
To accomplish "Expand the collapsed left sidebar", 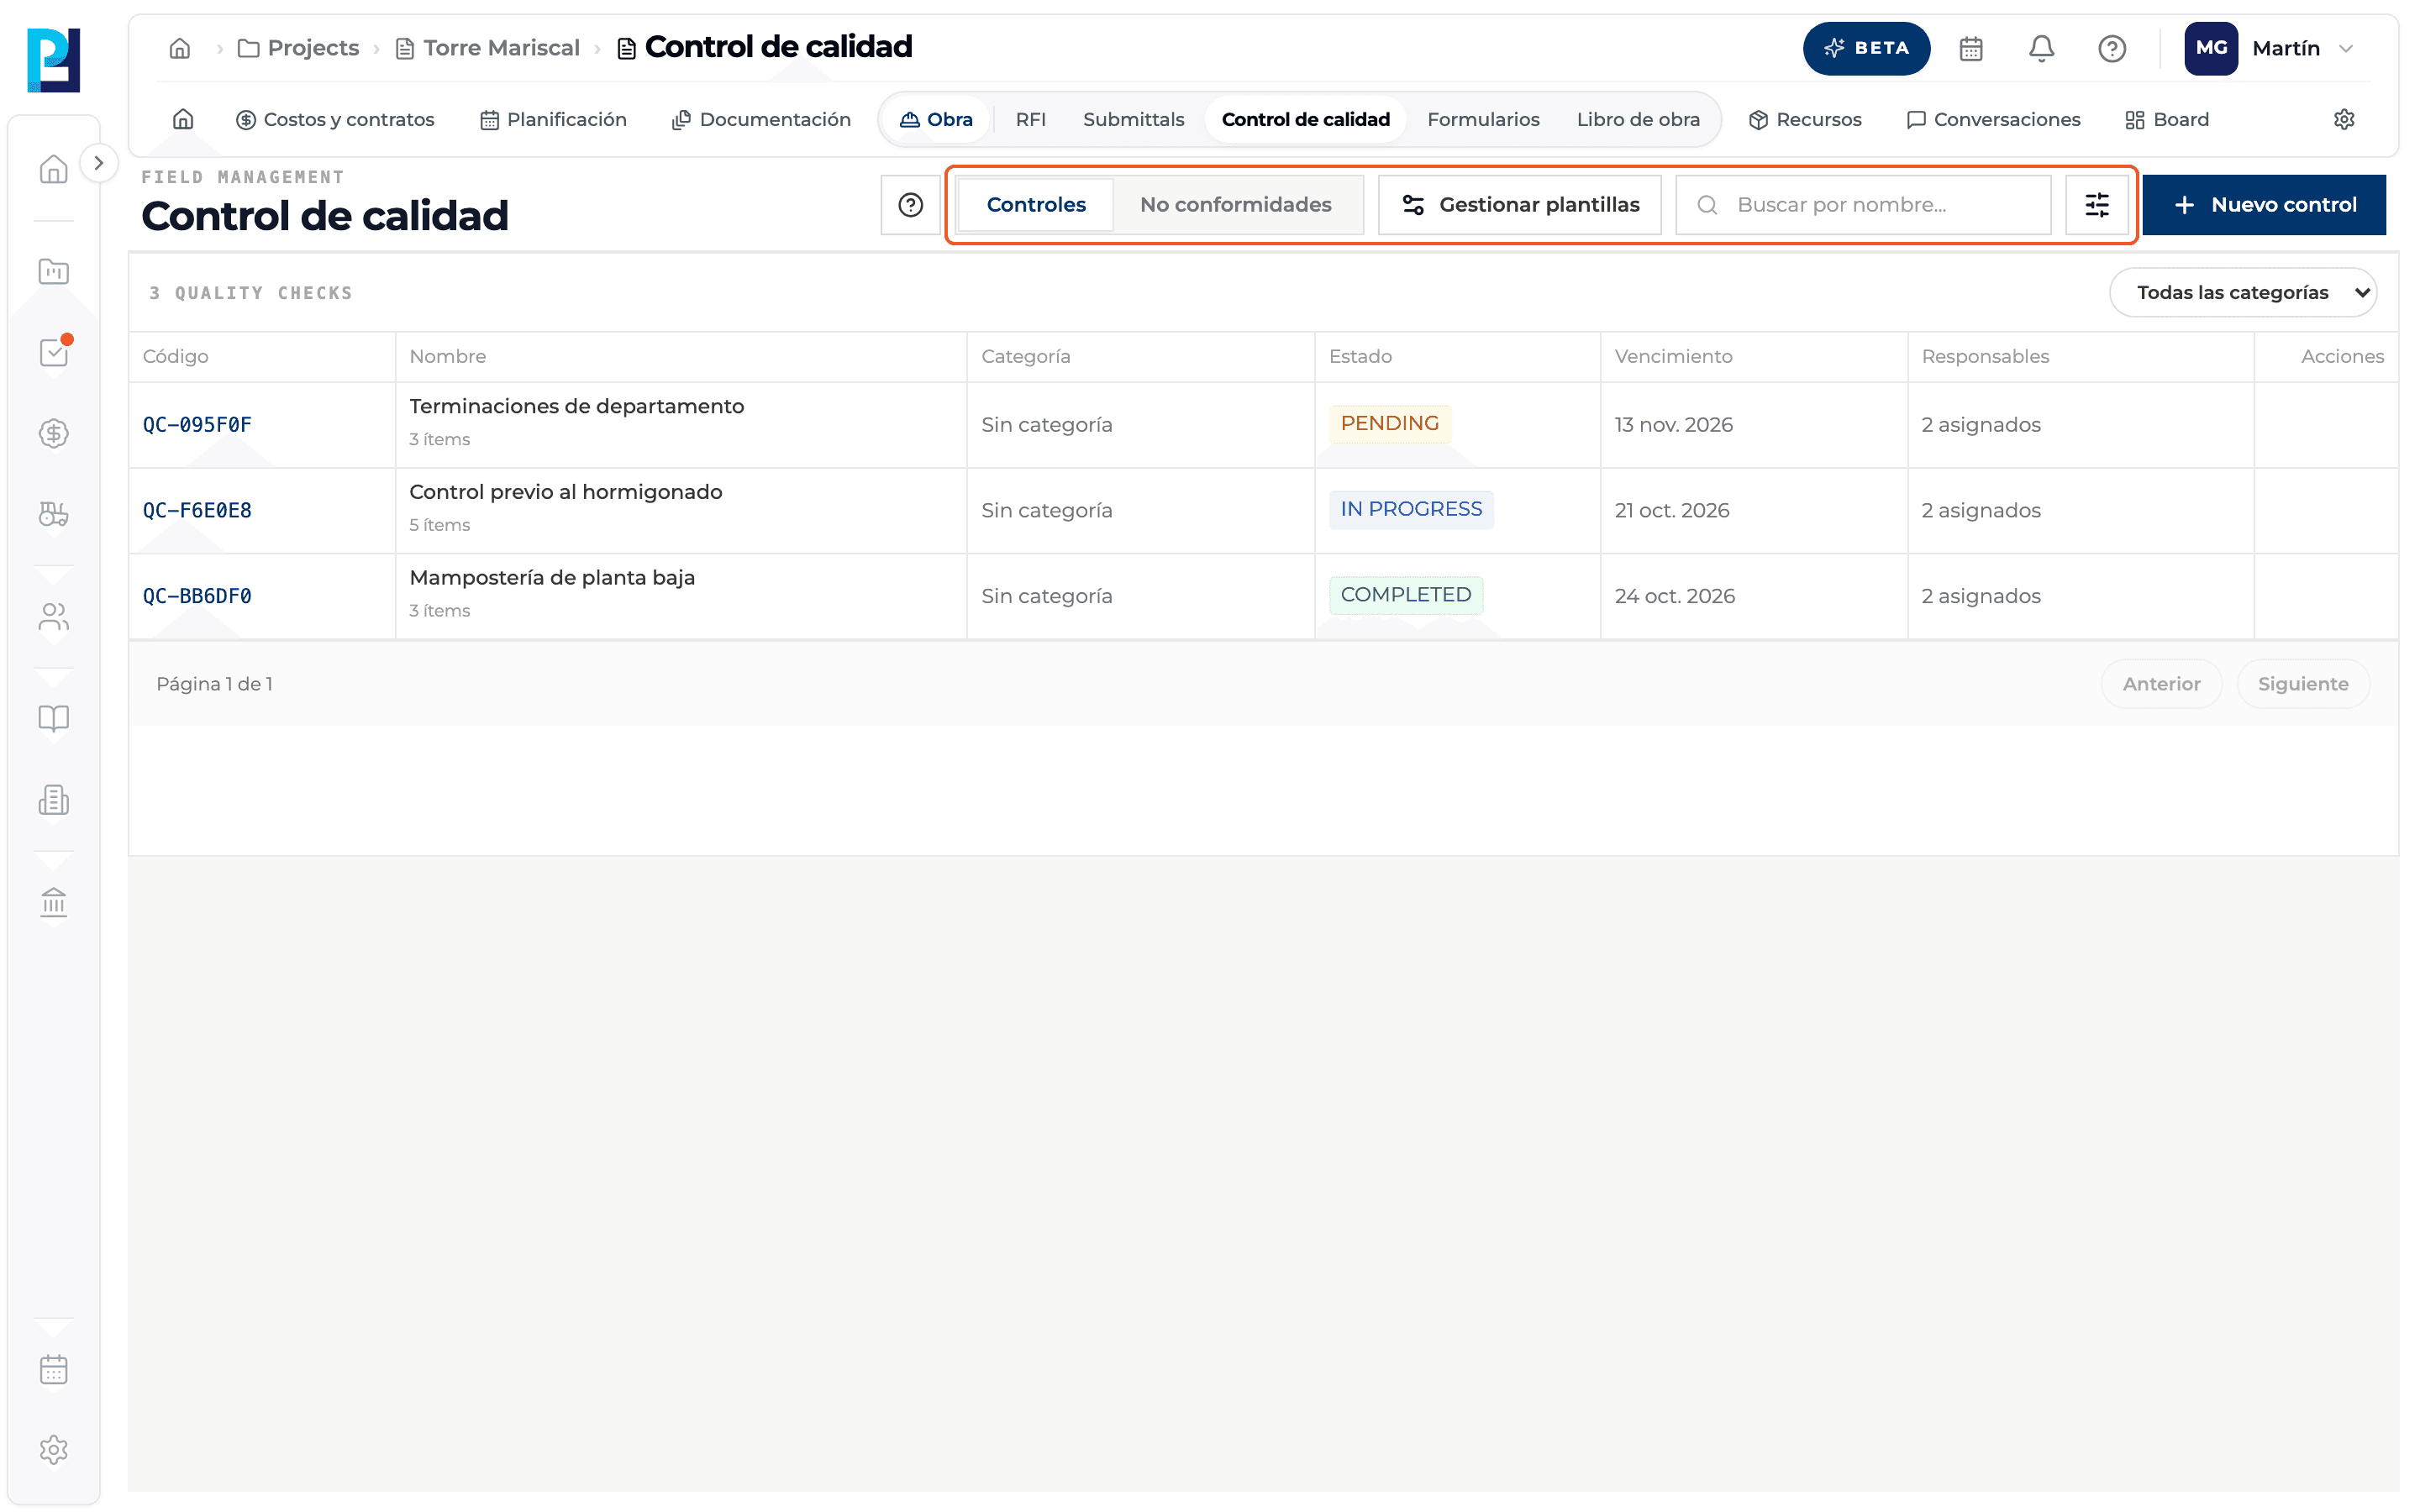I will (98, 163).
